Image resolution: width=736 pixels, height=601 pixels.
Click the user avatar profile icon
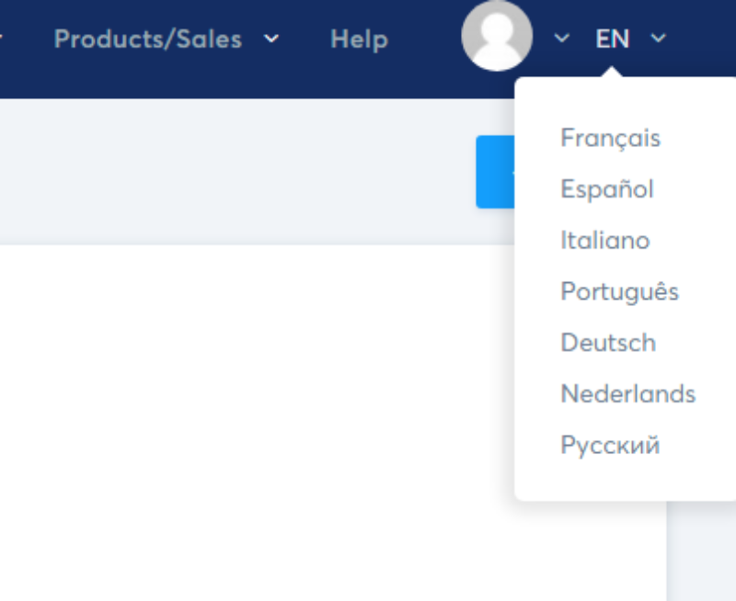pyautogui.click(x=497, y=36)
